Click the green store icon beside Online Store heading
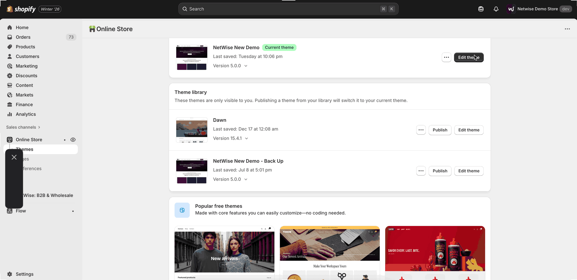The width and height of the screenshot is (577, 280). (92, 29)
